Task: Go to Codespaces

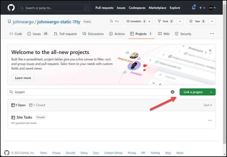Action: coord(137,8)
